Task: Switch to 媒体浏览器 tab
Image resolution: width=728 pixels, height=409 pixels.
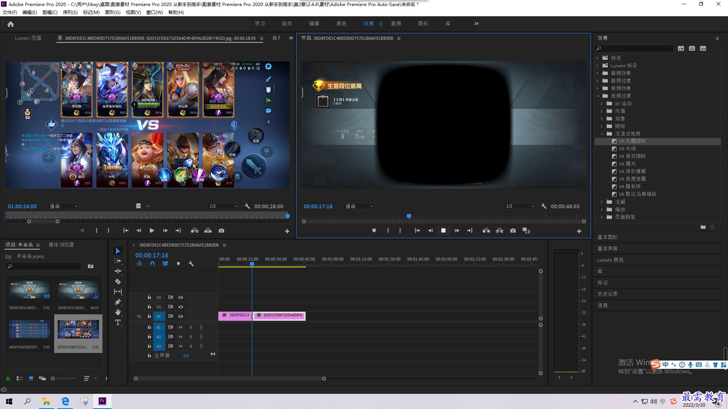Action: tap(61, 245)
